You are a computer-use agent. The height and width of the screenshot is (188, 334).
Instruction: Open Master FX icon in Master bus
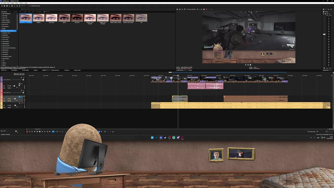pyautogui.click(x=324, y=14)
